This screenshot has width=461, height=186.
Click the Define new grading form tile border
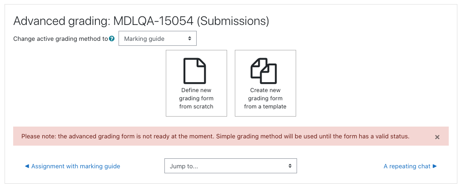tap(196, 83)
